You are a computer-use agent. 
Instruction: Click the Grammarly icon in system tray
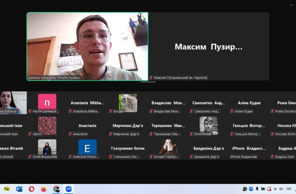coord(245,189)
